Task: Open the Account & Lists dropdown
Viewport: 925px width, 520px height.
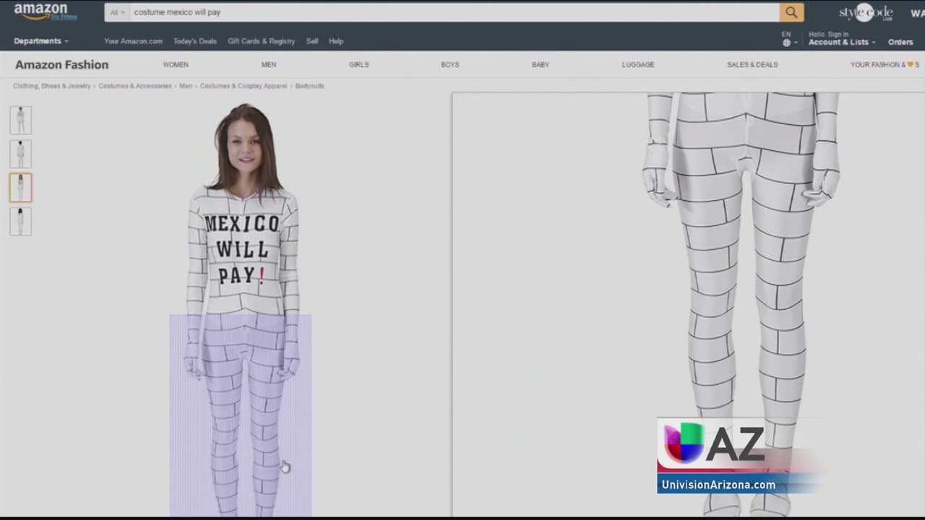Action: pos(842,43)
